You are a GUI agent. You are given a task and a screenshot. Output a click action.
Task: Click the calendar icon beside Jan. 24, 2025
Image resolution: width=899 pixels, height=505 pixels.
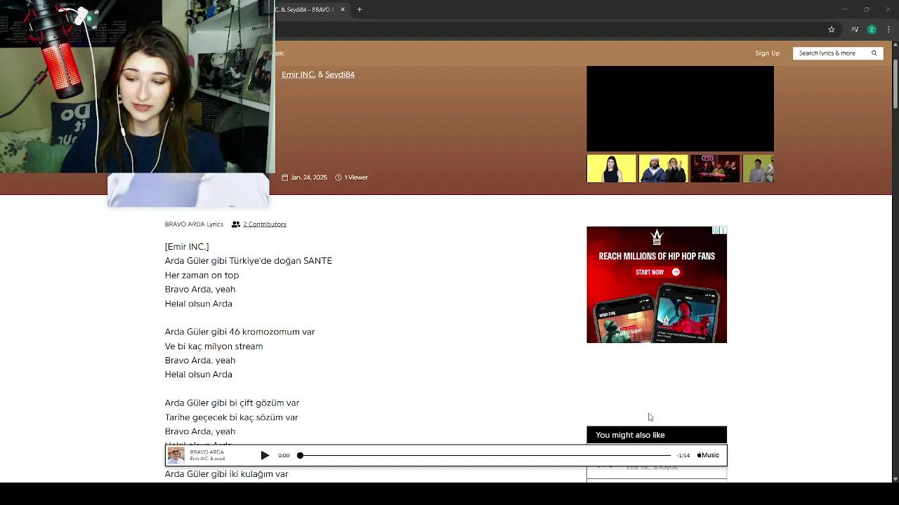285,177
